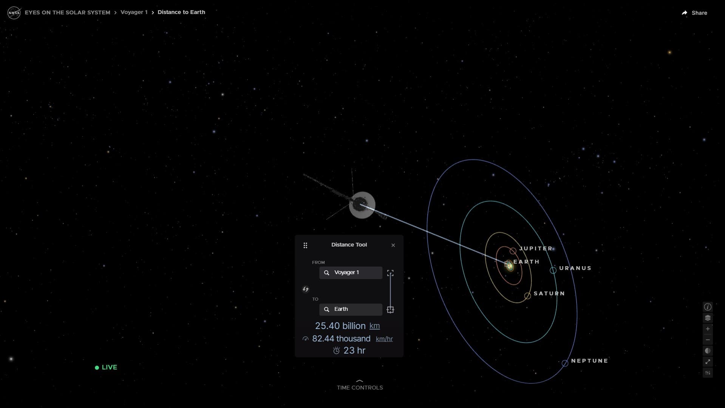Click the NASA logo

tap(14, 12)
